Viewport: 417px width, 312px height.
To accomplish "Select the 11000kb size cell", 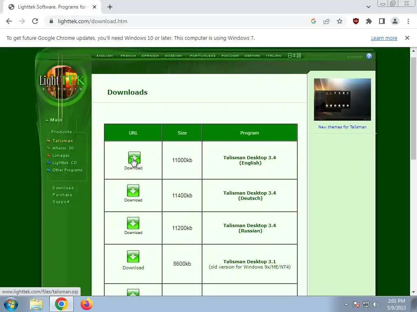I will tap(182, 160).
